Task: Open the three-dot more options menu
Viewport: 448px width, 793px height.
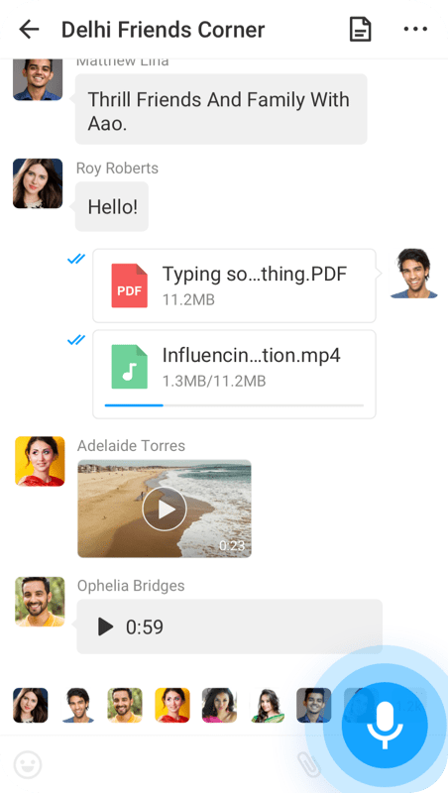Action: tap(415, 30)
